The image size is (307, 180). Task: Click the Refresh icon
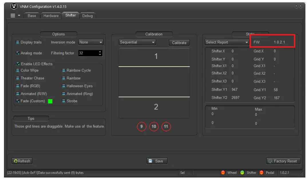16,161
